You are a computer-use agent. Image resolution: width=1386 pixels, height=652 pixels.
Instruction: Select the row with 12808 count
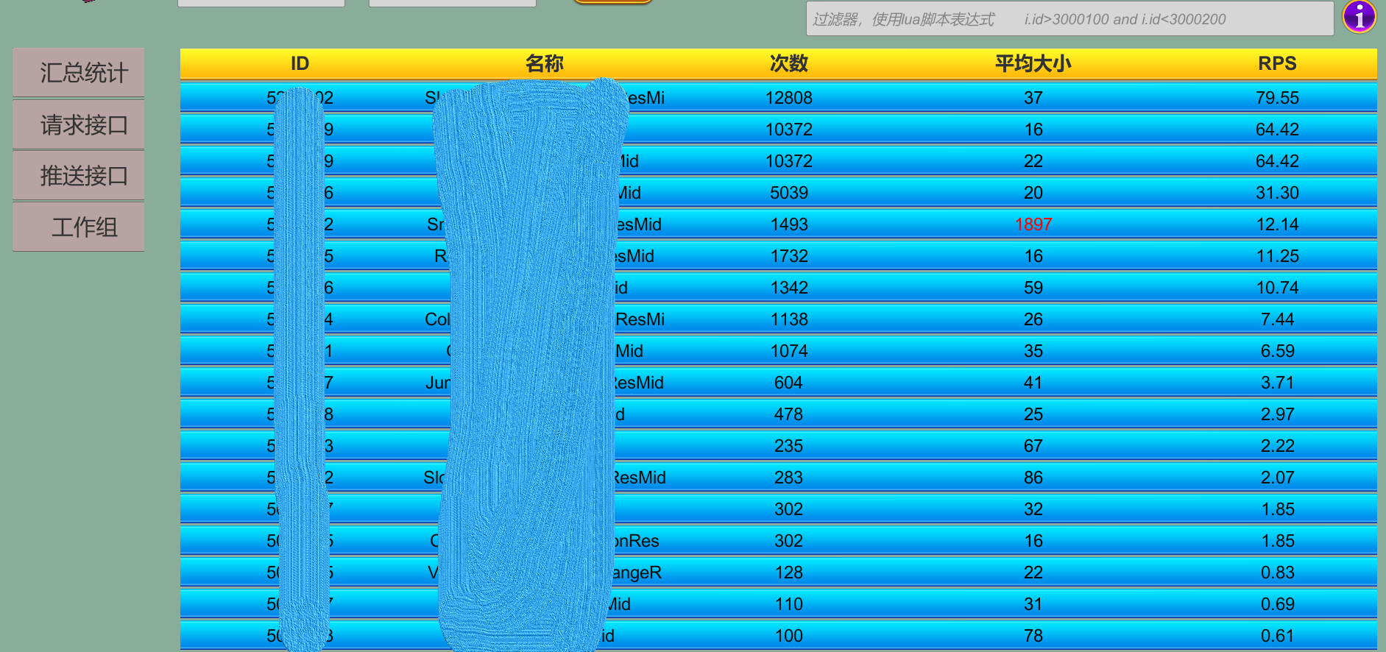(788, 98)
